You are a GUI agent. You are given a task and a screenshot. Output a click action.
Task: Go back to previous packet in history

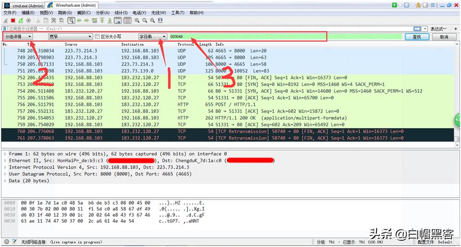[x=79, y=21]
